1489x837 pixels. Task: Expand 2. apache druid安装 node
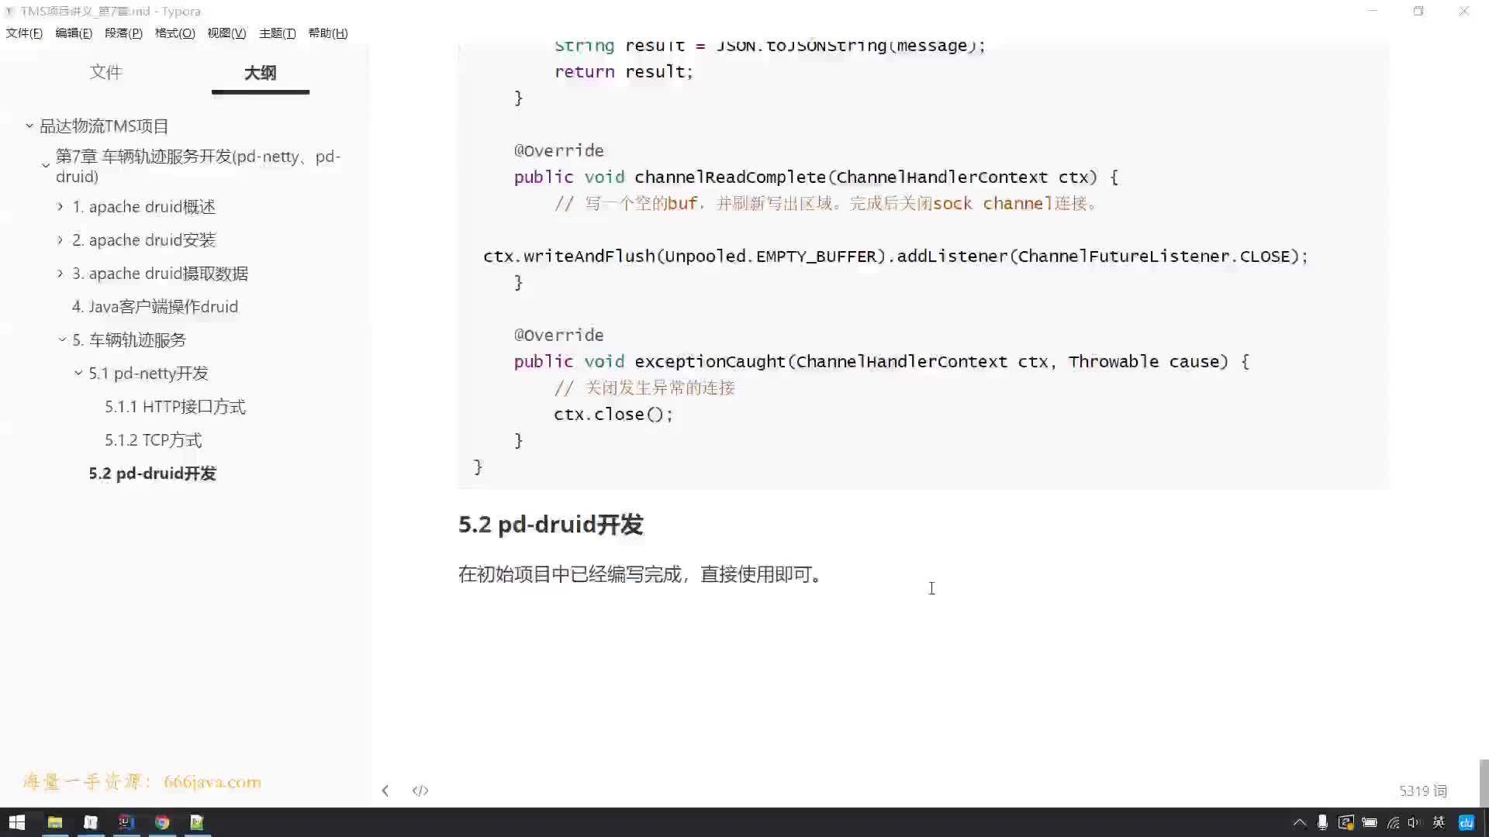(x=60, y=239)
